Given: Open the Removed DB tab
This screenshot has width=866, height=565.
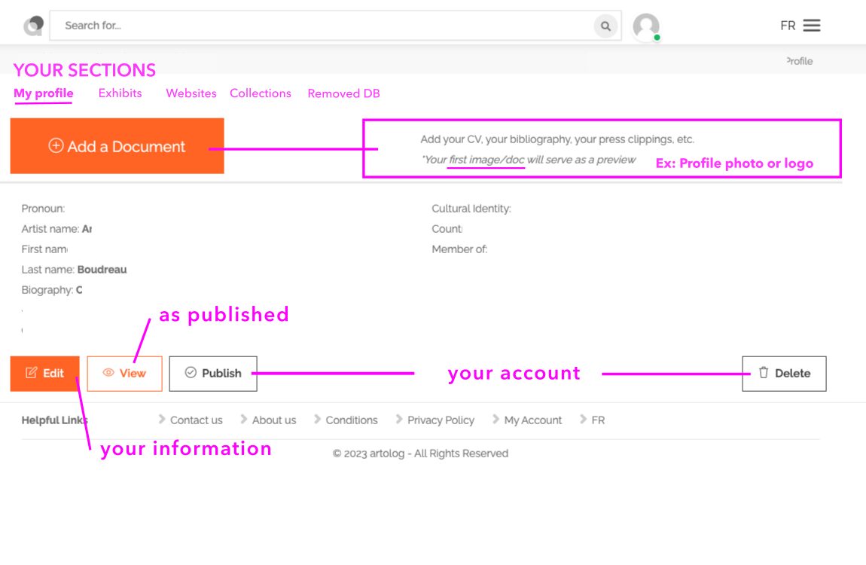Looking at the screenshot, I should click(x=343, y=93).
